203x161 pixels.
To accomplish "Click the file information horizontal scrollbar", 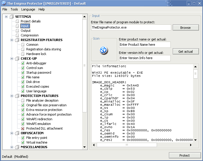I will [x=143, y=145].
